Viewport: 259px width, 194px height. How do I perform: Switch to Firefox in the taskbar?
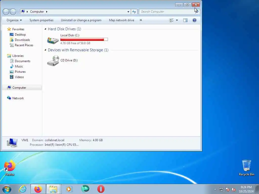[x=38, y=189]
